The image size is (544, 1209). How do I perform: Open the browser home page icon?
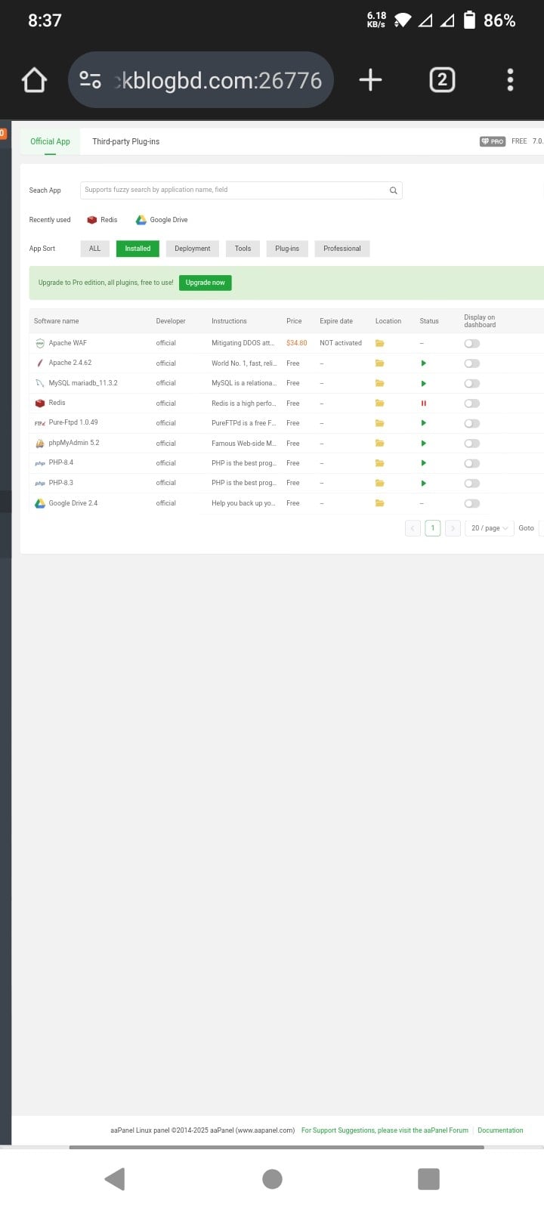click(34, 80)
